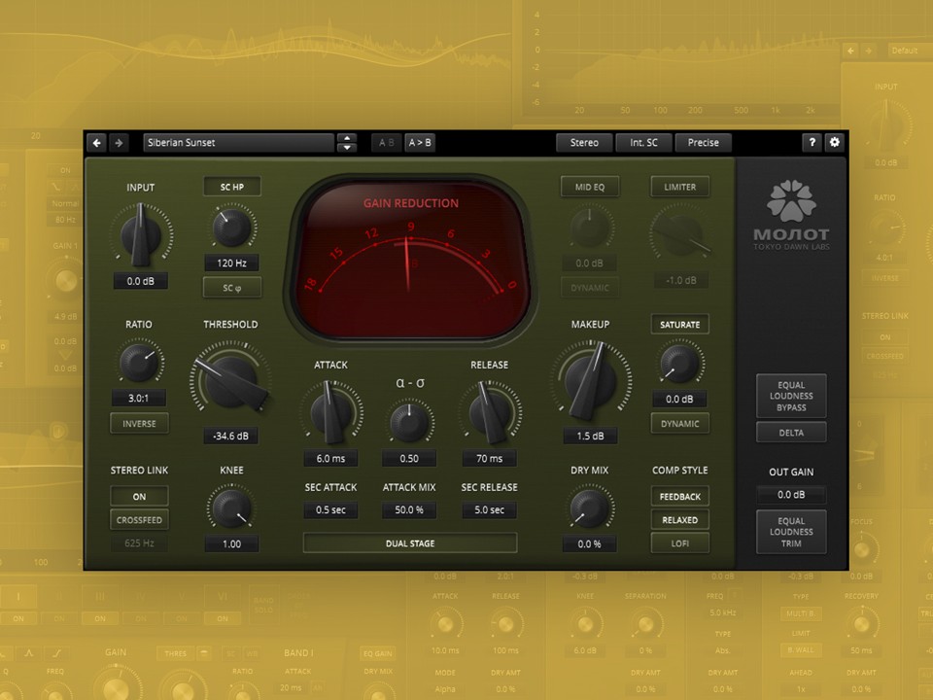Click the MID EQ 0.0 dB value field

pyautogui.click(x=589, y=263)
